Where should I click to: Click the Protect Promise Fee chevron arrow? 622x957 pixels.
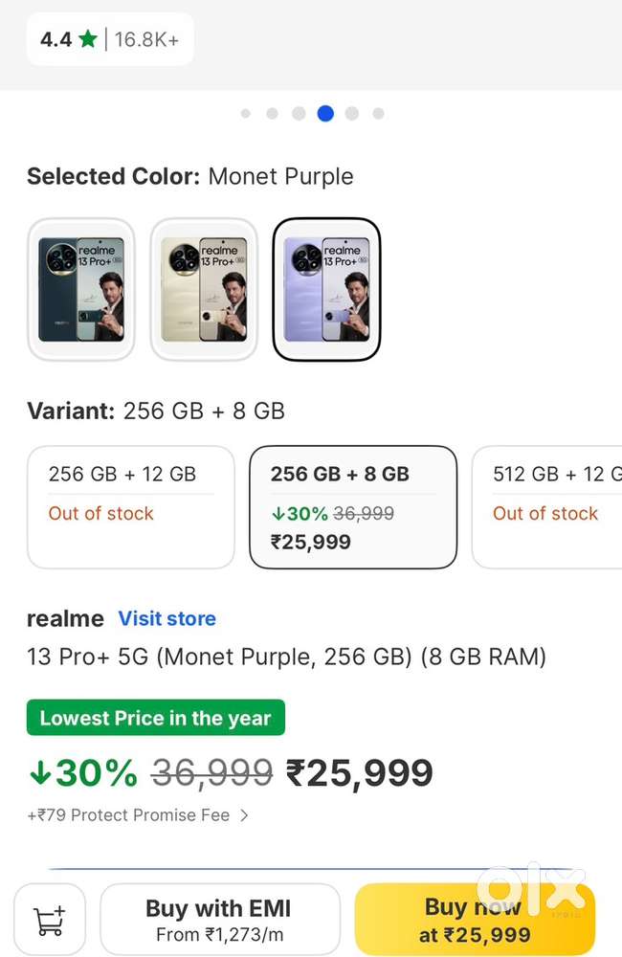click(x=244, y=815)
